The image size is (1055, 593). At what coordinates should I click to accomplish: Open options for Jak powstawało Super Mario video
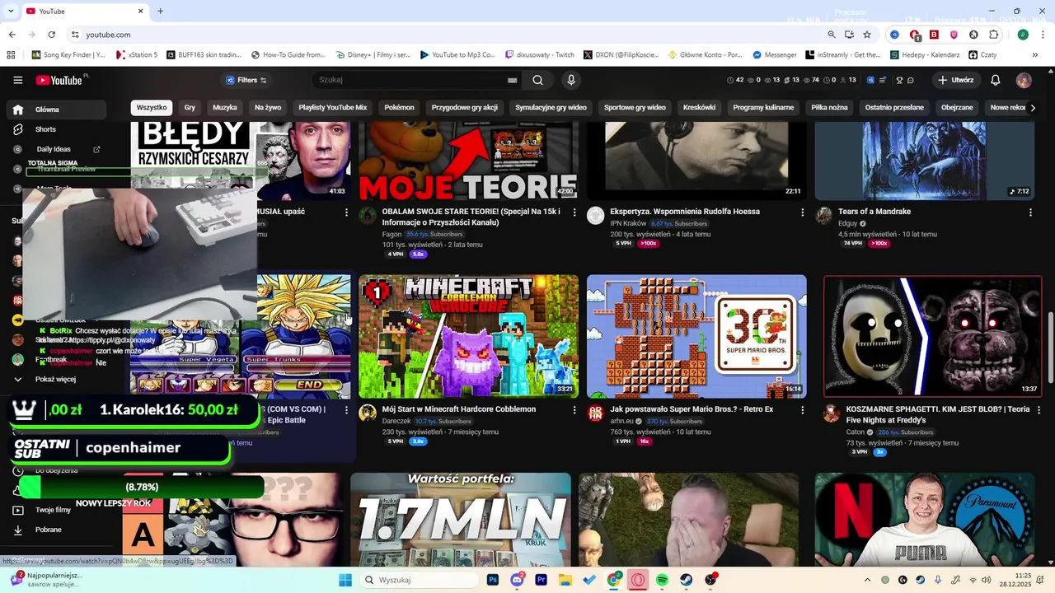(x=802, y=410)
